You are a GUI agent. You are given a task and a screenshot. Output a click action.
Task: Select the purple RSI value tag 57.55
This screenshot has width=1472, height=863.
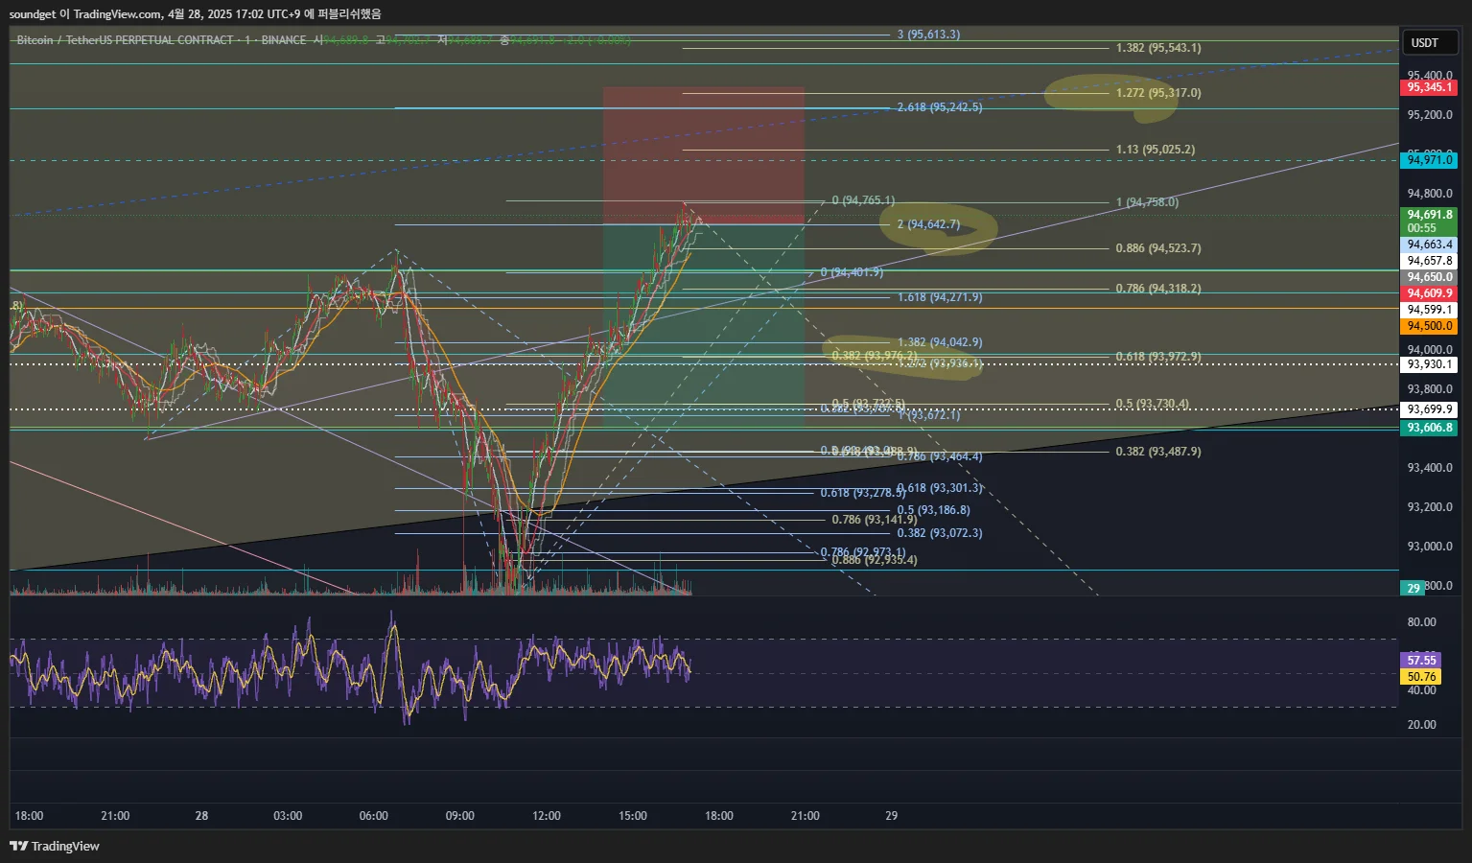1421,660
